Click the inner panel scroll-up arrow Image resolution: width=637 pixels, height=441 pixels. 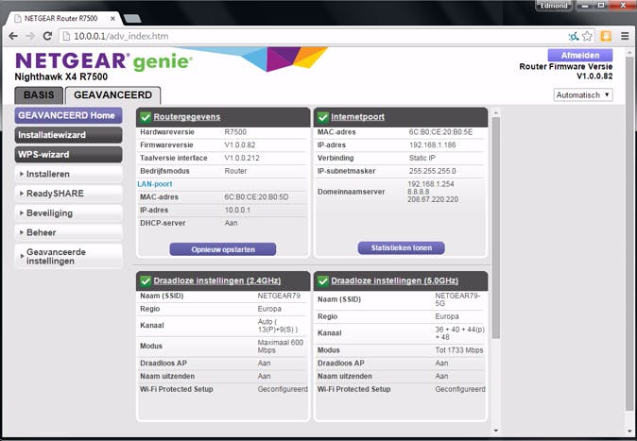495,112
